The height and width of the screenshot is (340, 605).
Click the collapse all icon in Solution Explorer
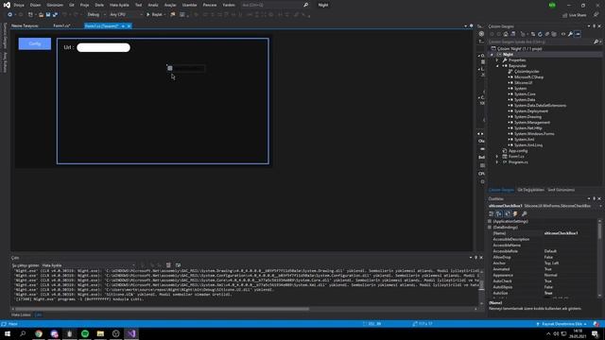(547, 34)
